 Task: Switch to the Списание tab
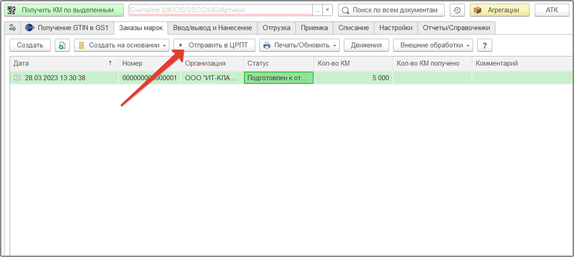pyautogui.click(x=353, y=27)
